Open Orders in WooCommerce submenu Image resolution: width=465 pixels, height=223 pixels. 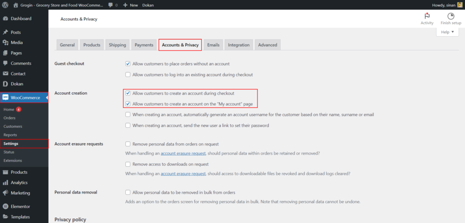pos(10,118)
